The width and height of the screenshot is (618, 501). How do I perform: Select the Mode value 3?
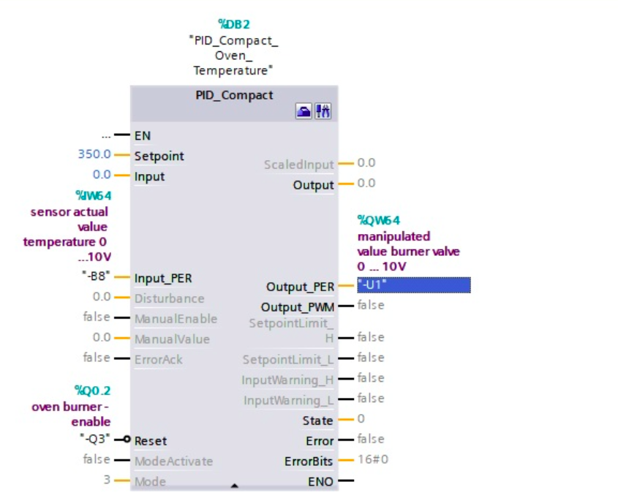coord(106,481)
